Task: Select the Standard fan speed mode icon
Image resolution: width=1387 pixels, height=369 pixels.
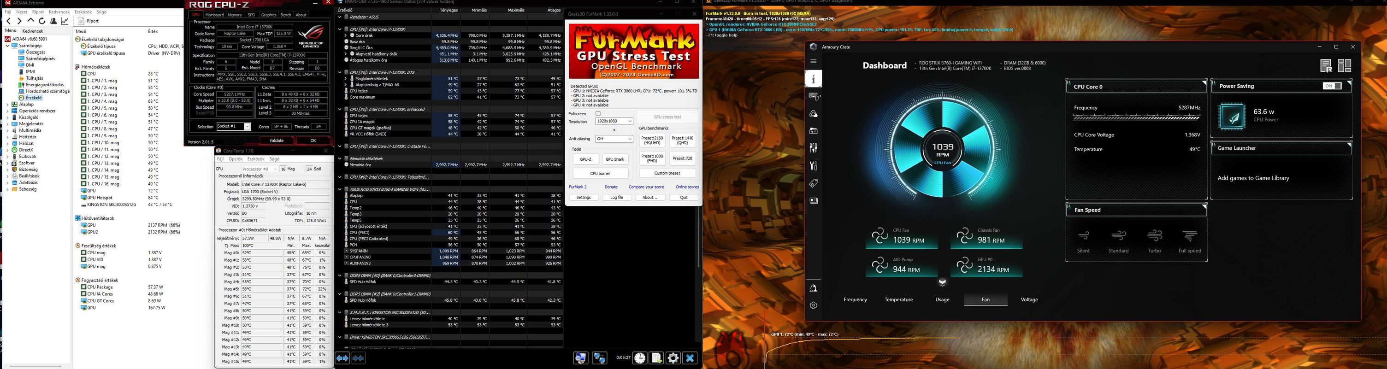Action: [1119, 235]
